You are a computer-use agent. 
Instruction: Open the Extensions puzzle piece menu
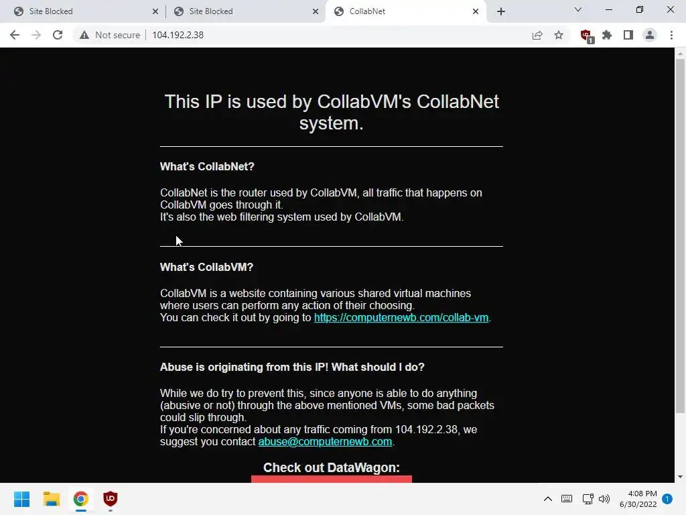point(607,35)
